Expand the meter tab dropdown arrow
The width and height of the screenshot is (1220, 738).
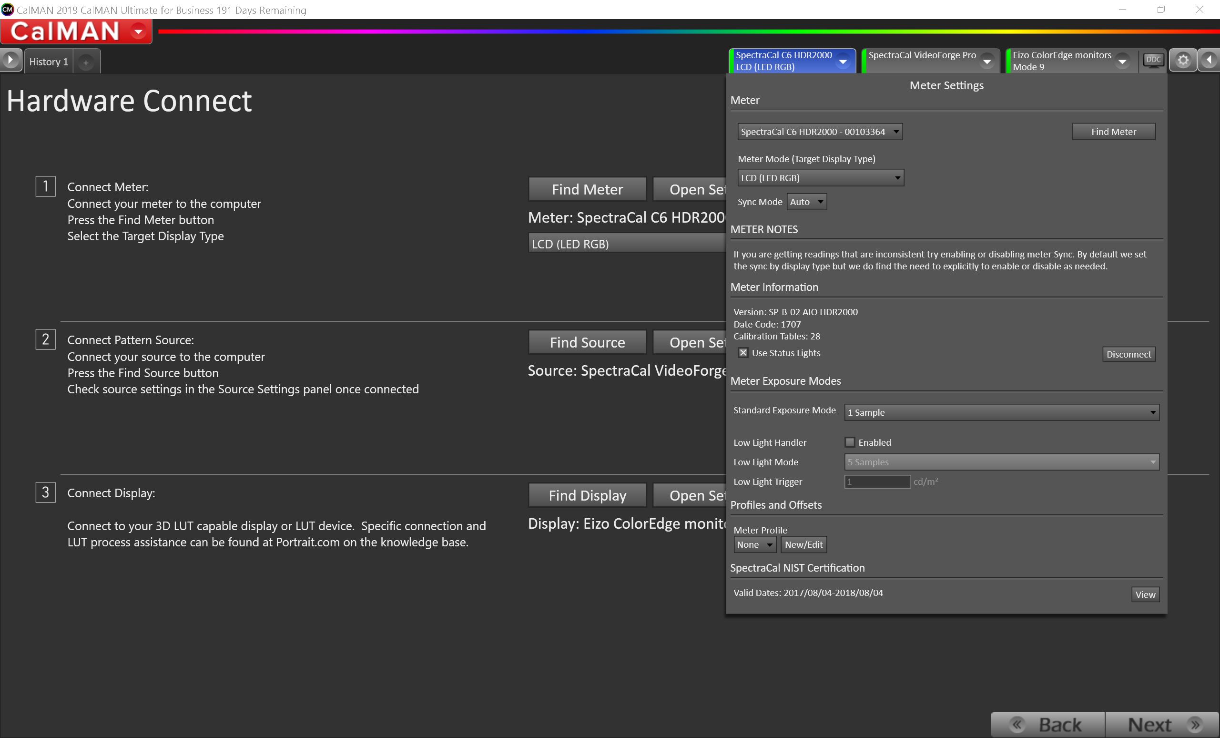843,62
